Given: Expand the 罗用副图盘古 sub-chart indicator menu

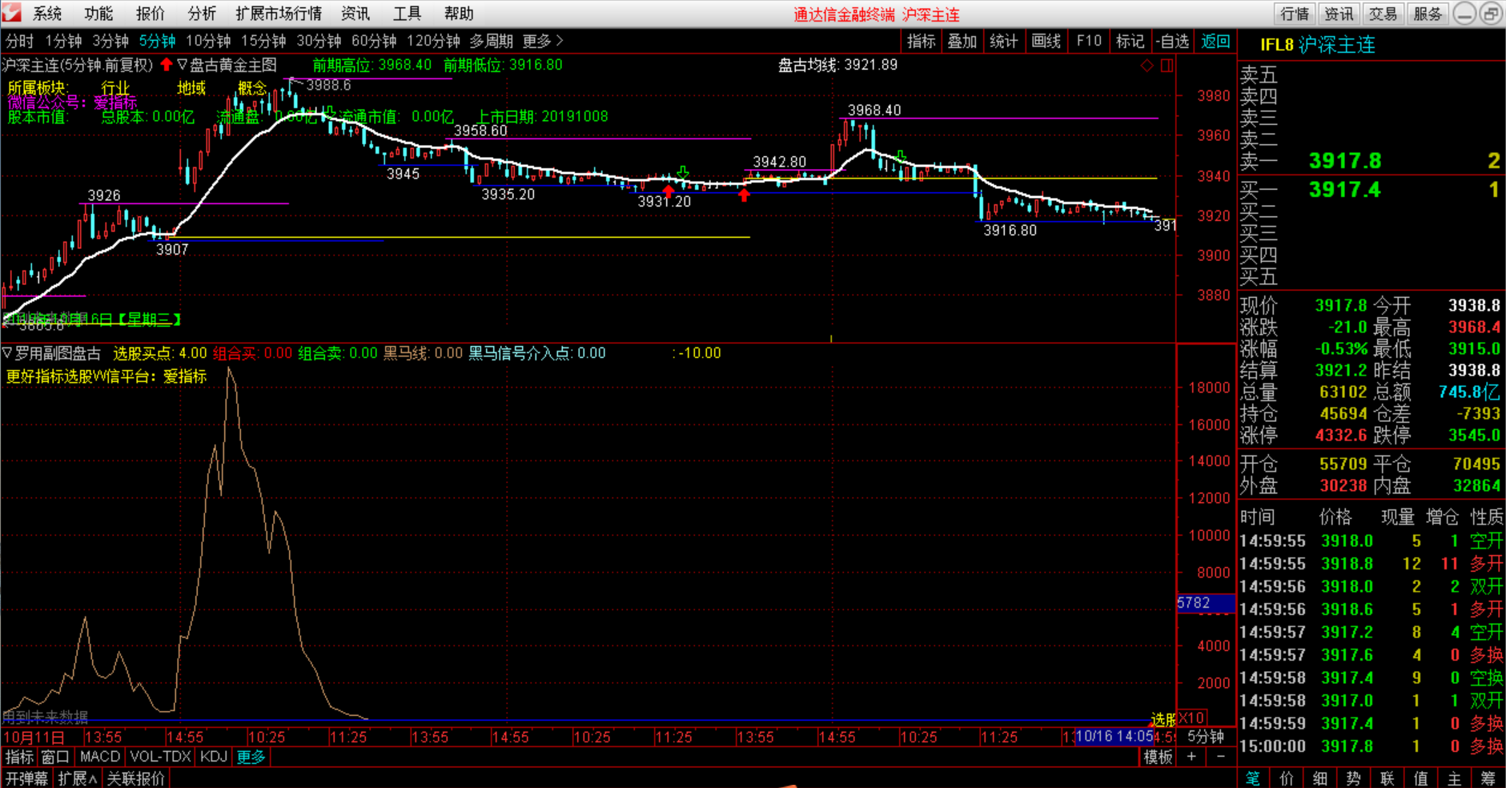Looking at the screenshot, I should pos(7,353).
